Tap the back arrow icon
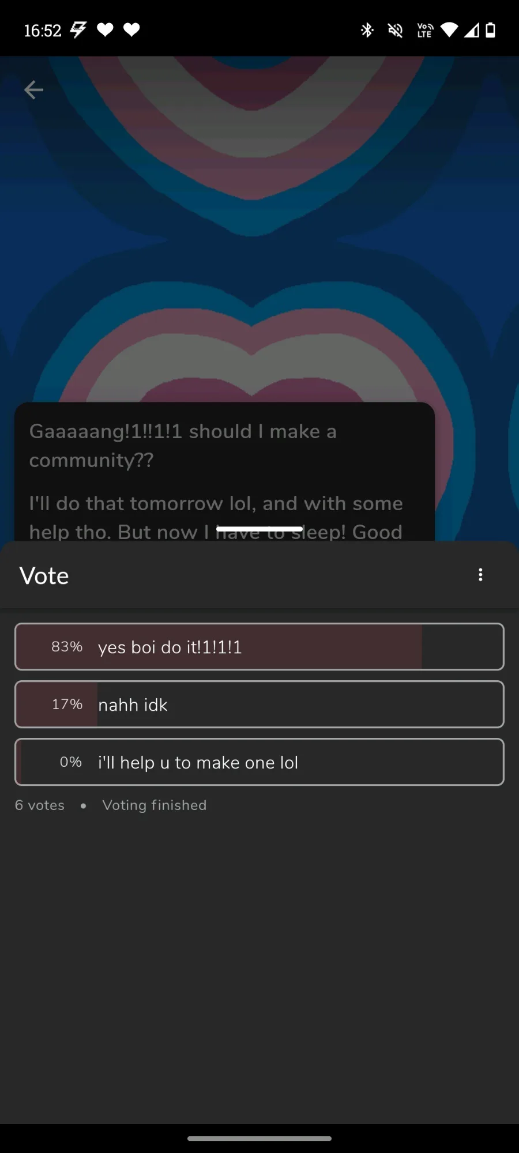 (33, 90)
